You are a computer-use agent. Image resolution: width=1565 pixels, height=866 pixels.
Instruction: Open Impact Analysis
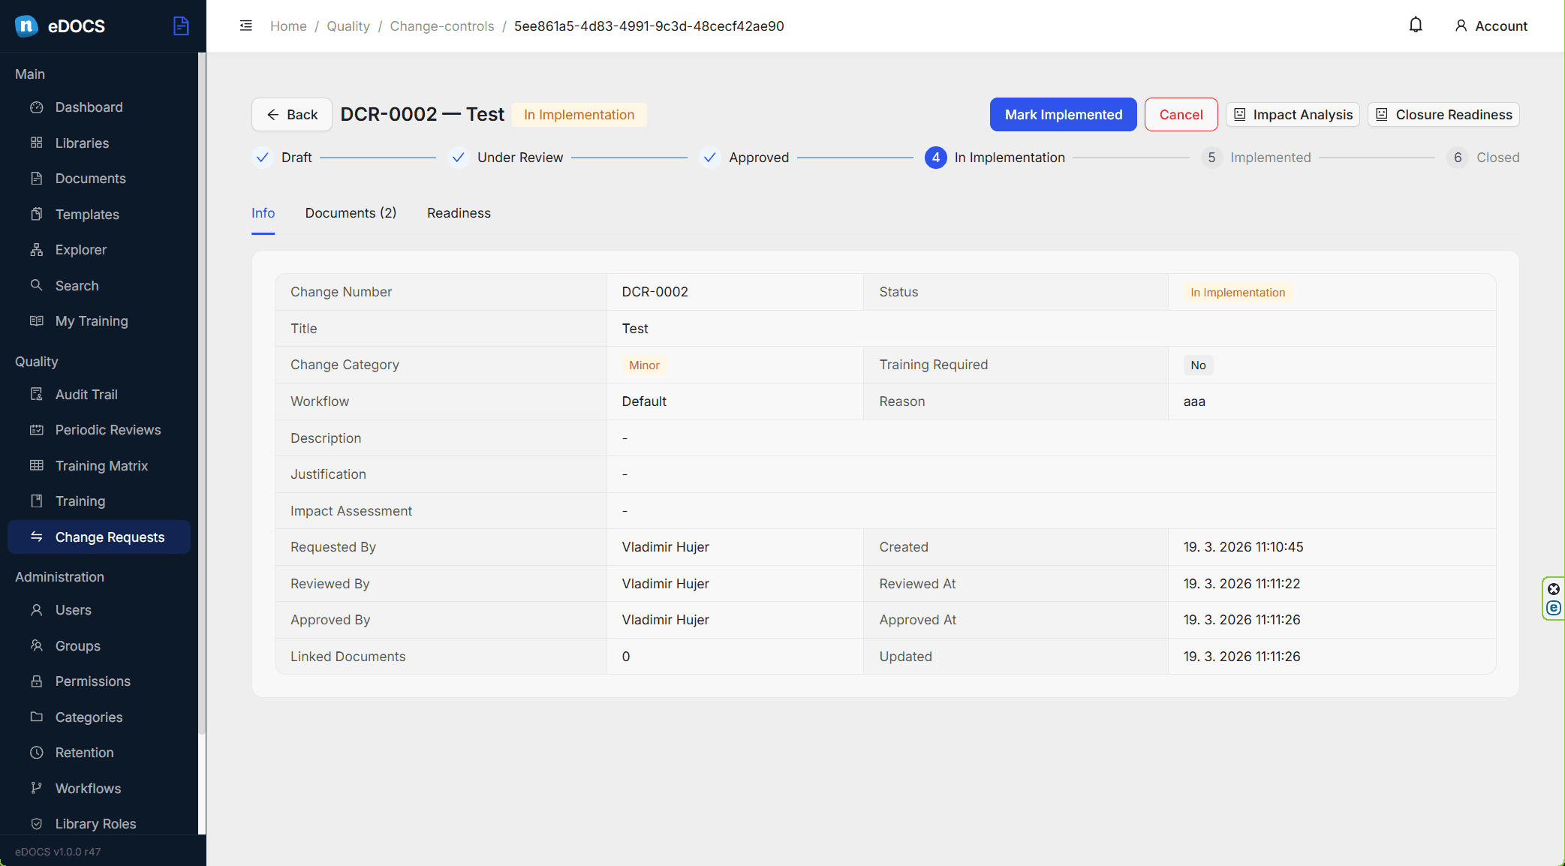pyautogui.click(x=1293, y=115)
